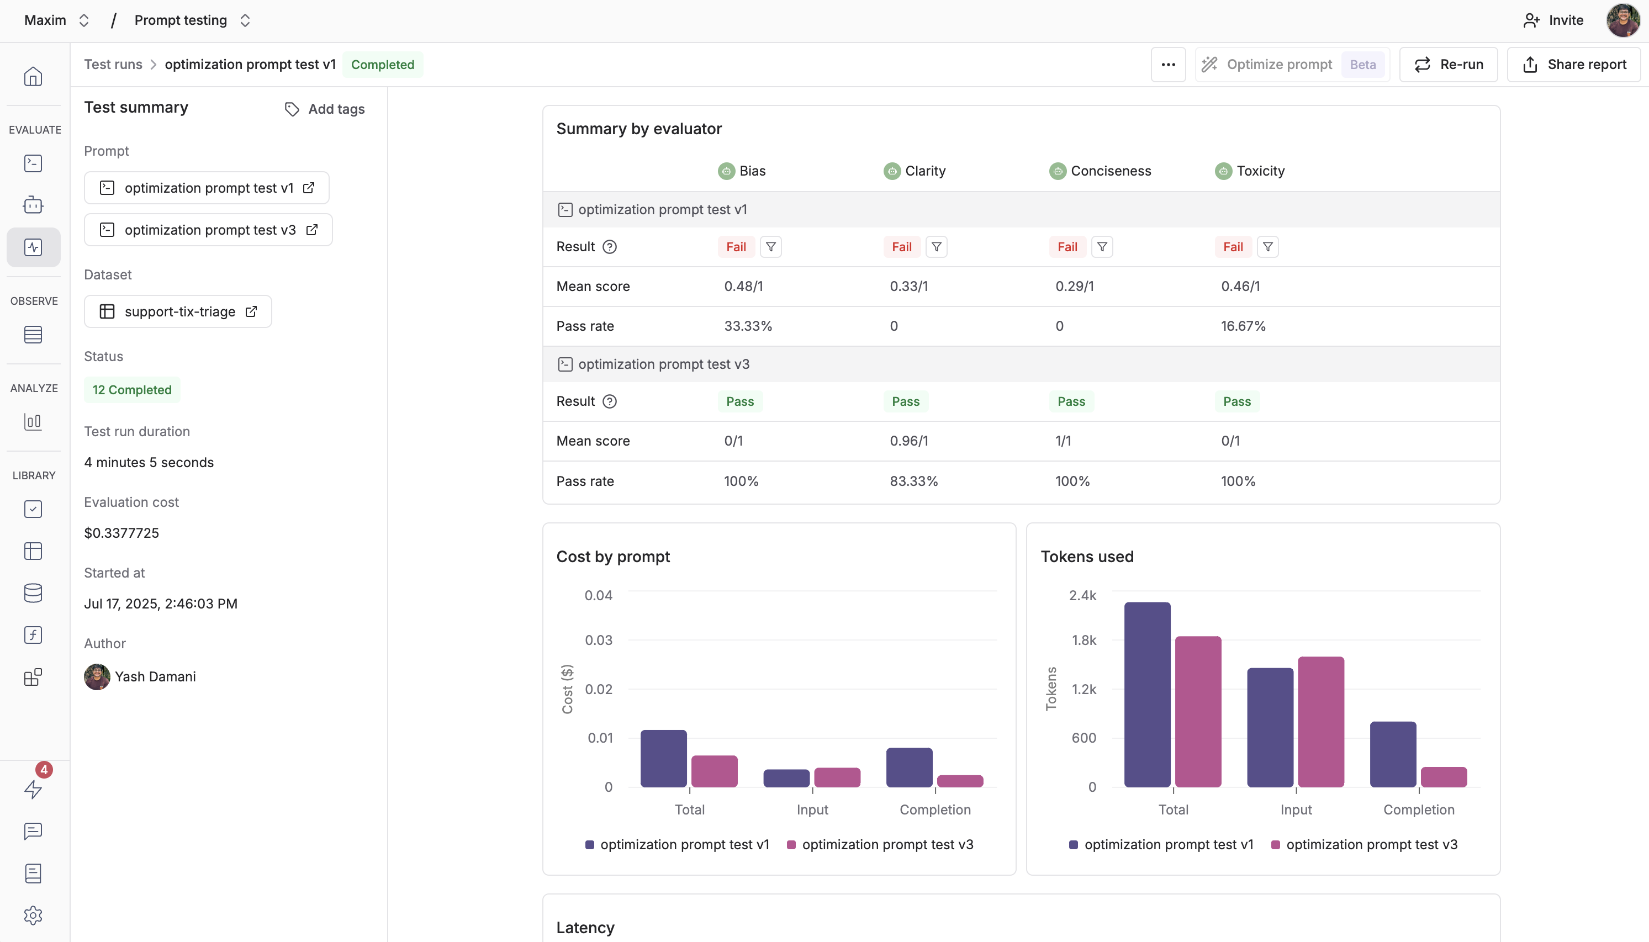Toggle the Bias fail filter for v1
1649x942 pixels.
[x=770, y=246]
